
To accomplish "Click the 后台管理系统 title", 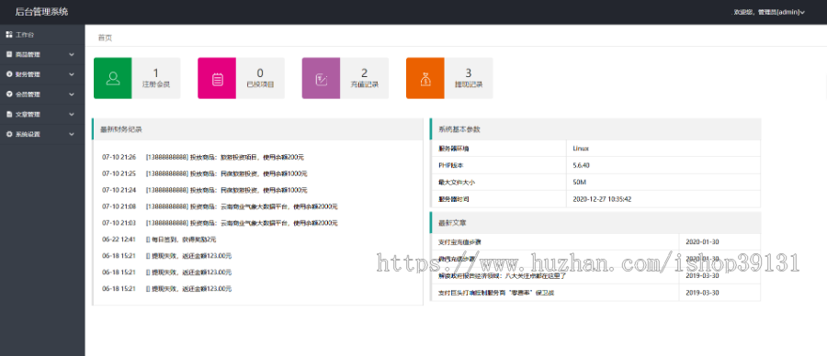I will pyautogui.click(x=41, y=12).
